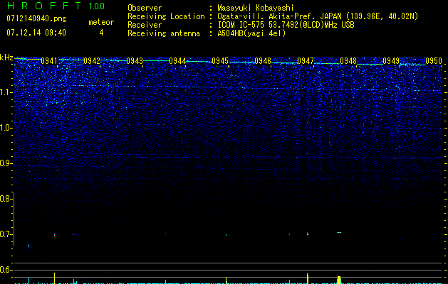Select the A504HB(yagi 4el) antenna text
448x284 pixels.
pyautogui.click(x=251, y=33)
